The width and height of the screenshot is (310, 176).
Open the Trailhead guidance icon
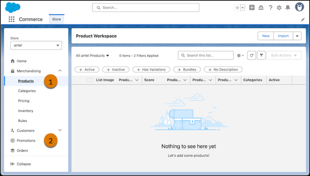coord(261,8)
